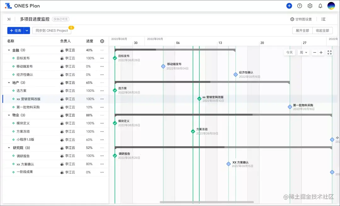Click the plus zoom-in stepper button
This screenshot has width=340, height=206.
(321, 53)
